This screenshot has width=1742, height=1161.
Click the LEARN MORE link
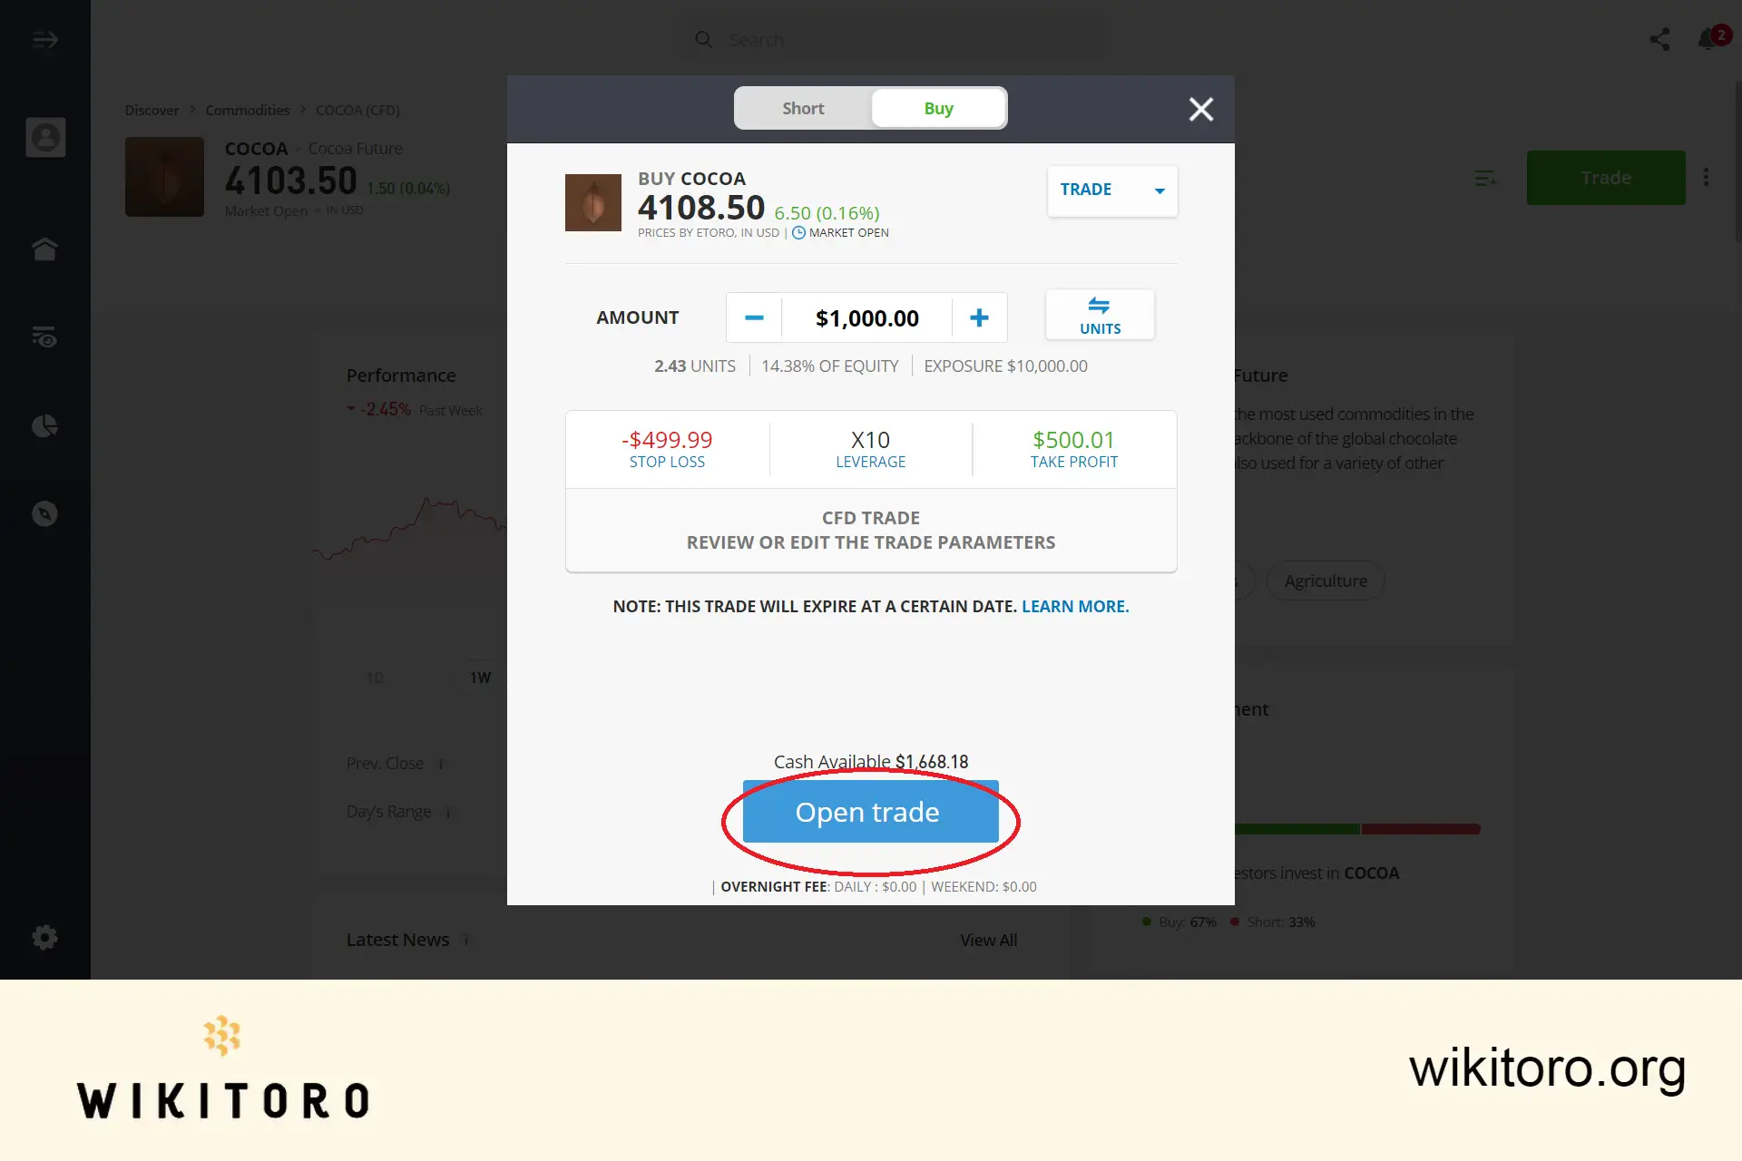click(x=1074, y=607)
